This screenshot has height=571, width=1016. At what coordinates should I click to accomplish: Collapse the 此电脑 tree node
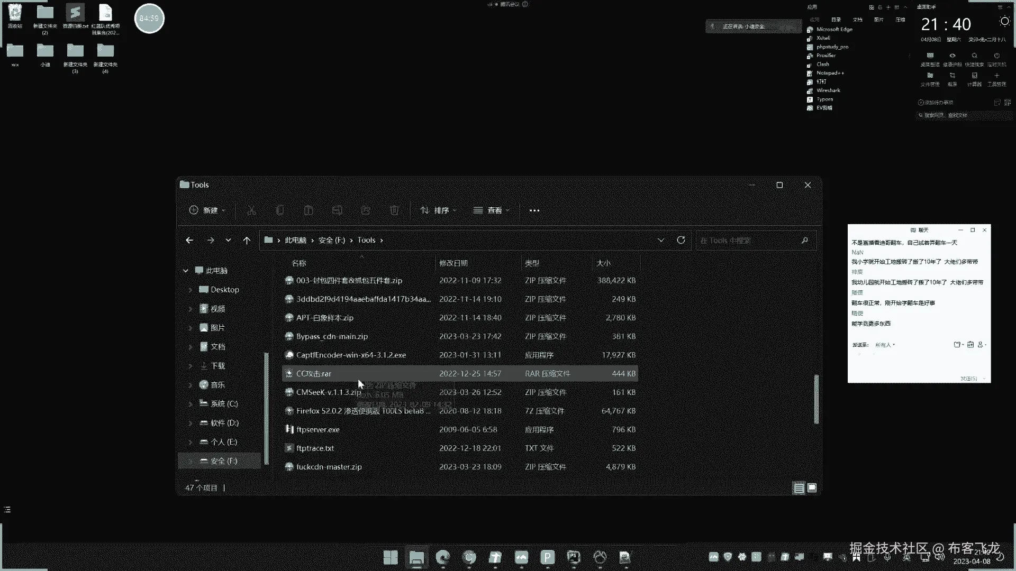(186, 271)
